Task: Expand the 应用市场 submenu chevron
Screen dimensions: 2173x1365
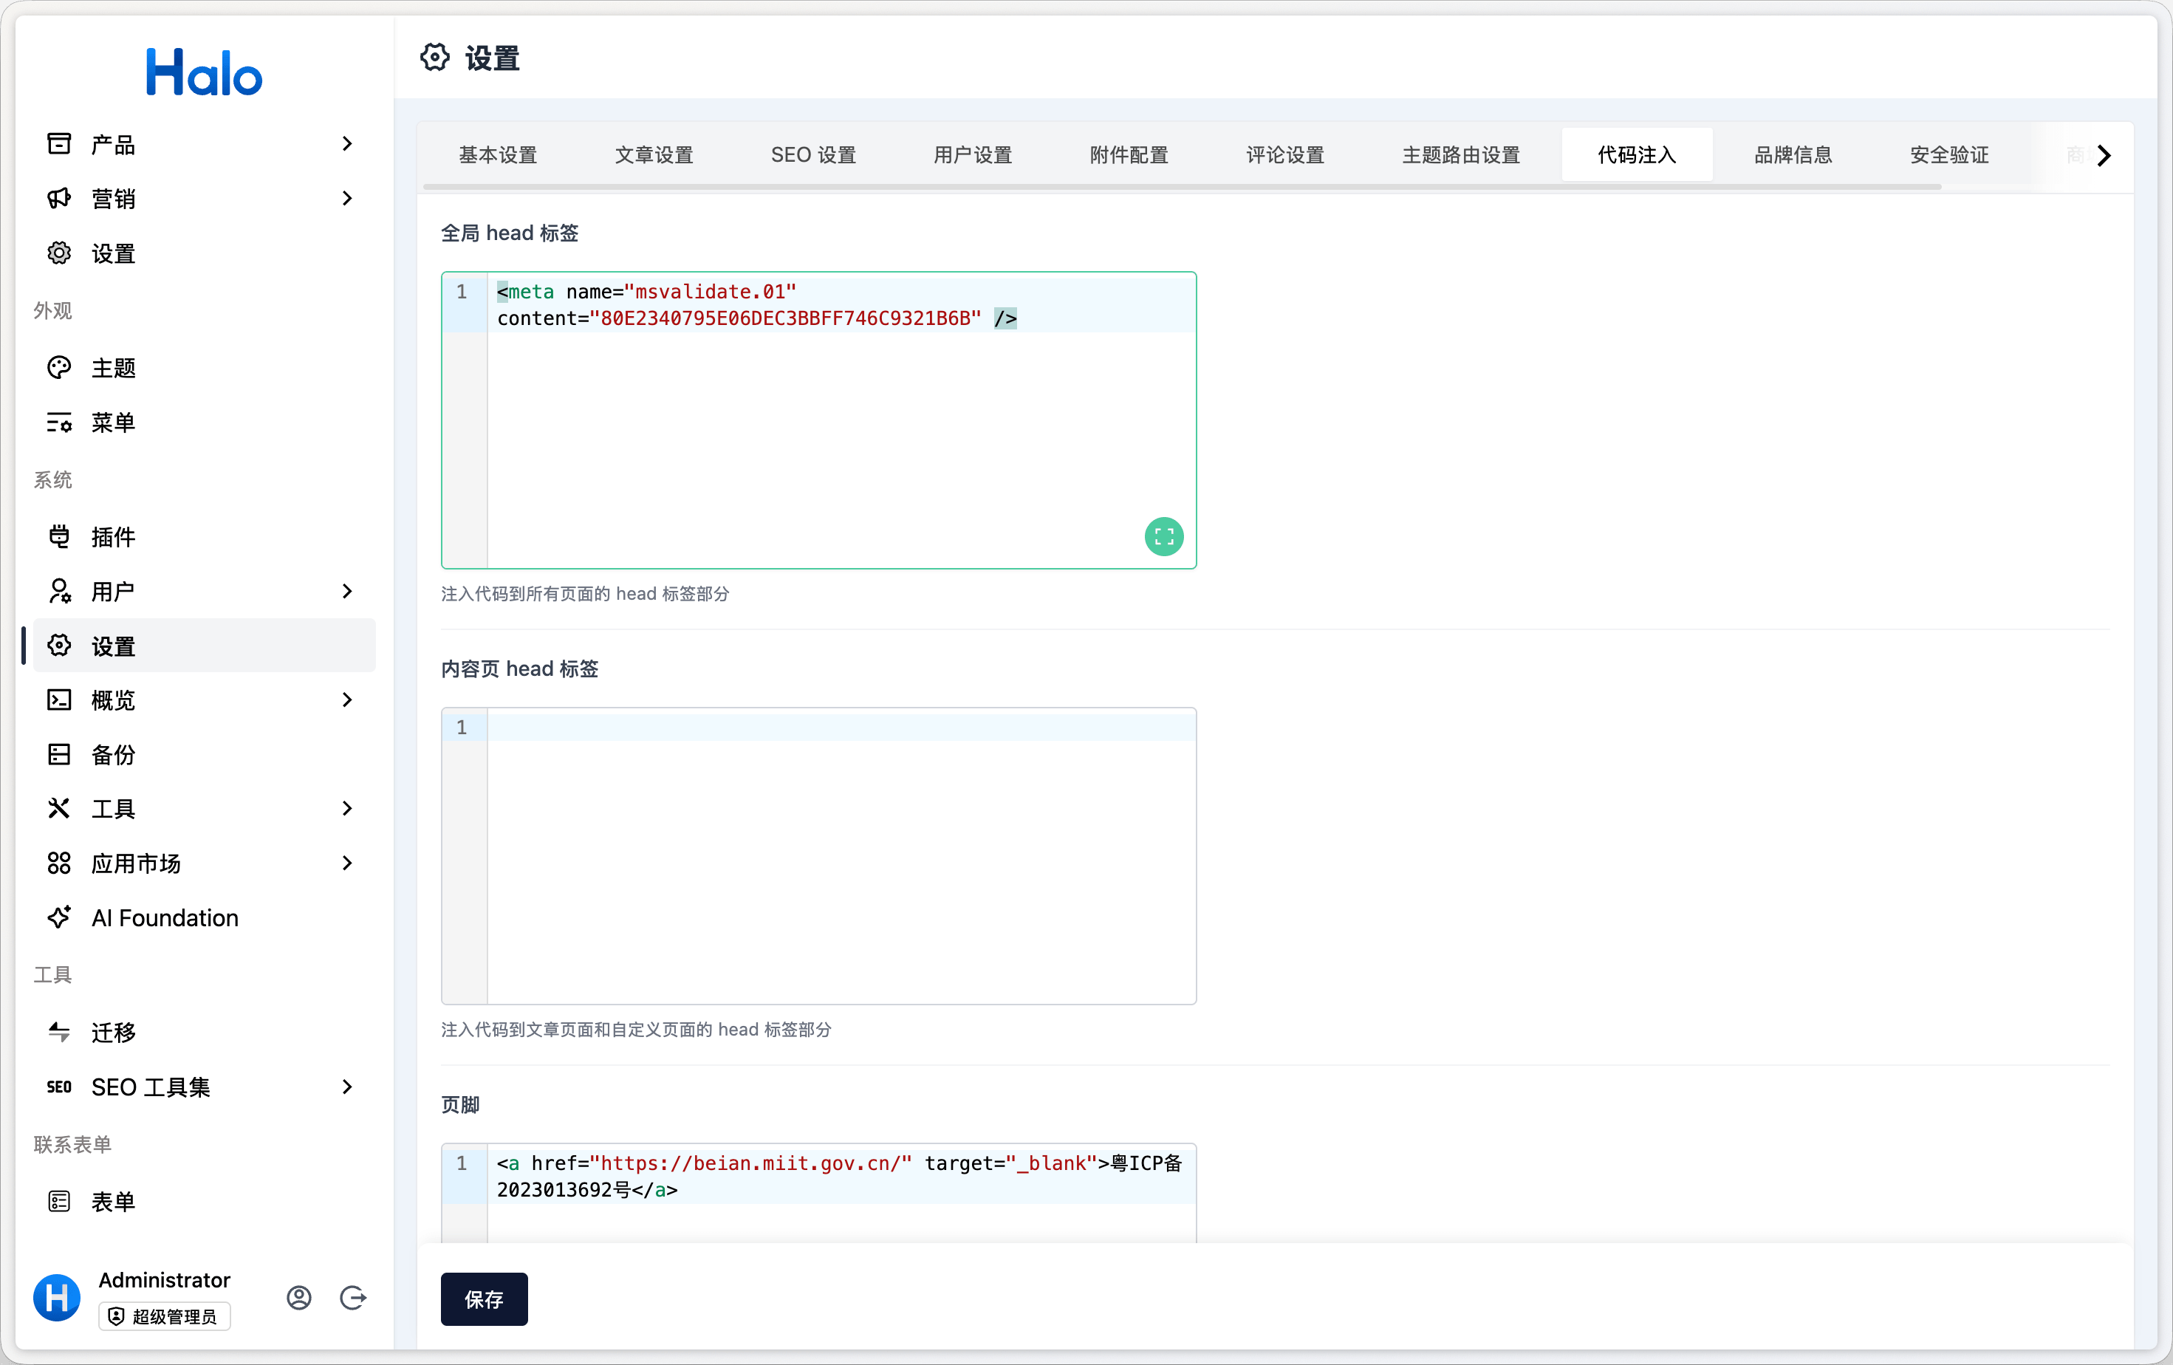Action: pyautogui.click(x=346, y=863)
